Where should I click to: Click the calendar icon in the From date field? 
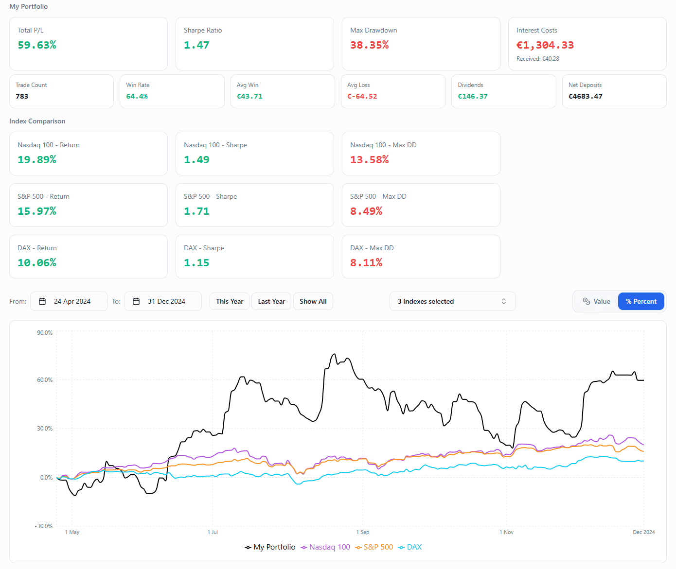(x=42, y=301)
